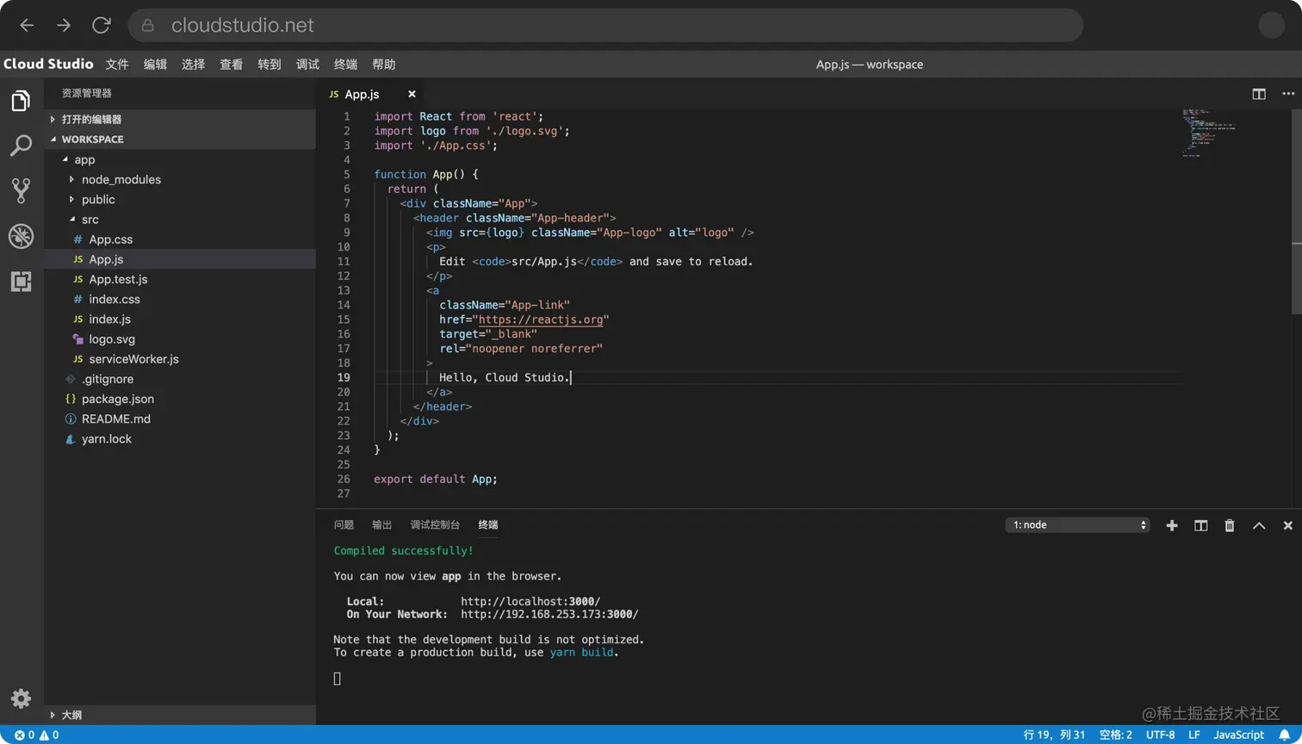Click the UTF-8 encoding status entry
1302x744 pixels.
(1160, 735)
